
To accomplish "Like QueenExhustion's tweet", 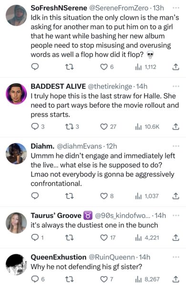I will tap(107, 279).
